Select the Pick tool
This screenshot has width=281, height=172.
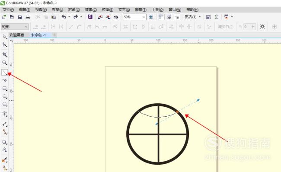coord(5,37)
